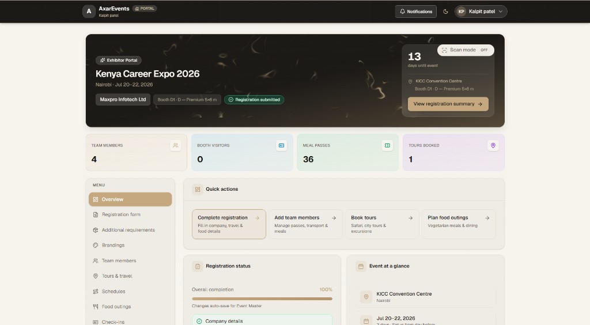Select Overview in the menu
This screenshot has width=590, height=325.
pyautogui.click(x=130, y=199)
